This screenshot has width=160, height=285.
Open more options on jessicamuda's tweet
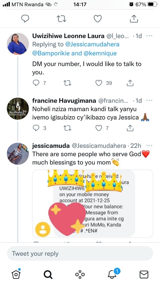tap(149, 146)
